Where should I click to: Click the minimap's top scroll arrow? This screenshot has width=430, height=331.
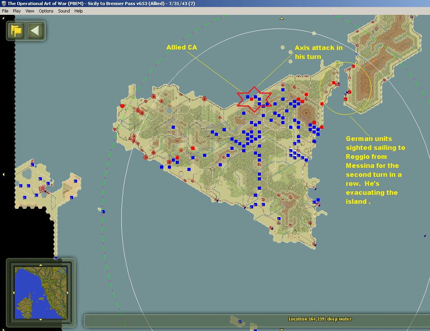pos(41,265)
